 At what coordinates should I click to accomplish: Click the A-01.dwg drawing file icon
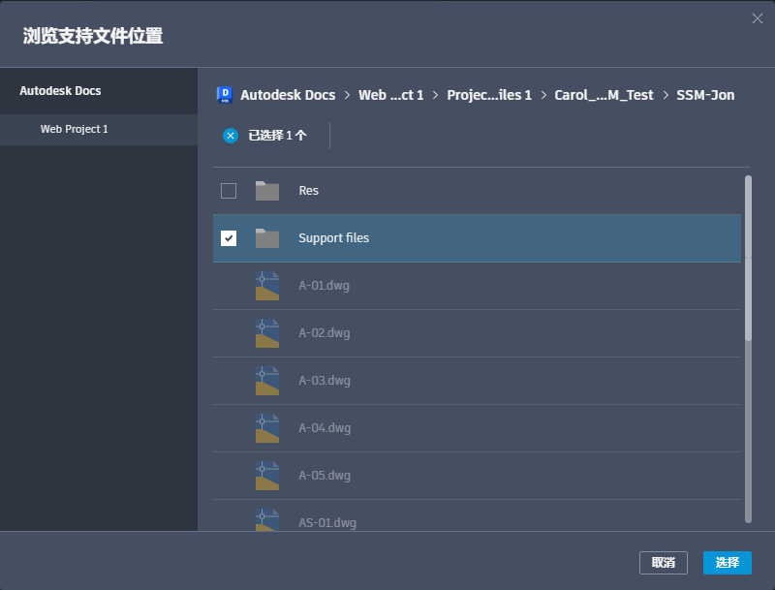pos(267,286)
